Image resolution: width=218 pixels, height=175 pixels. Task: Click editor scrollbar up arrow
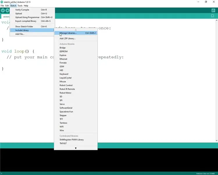coord(217,20)
